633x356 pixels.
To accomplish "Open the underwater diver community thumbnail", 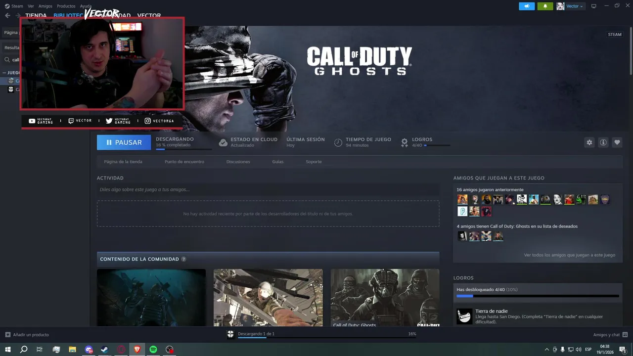I will click(x=151, y=298).
